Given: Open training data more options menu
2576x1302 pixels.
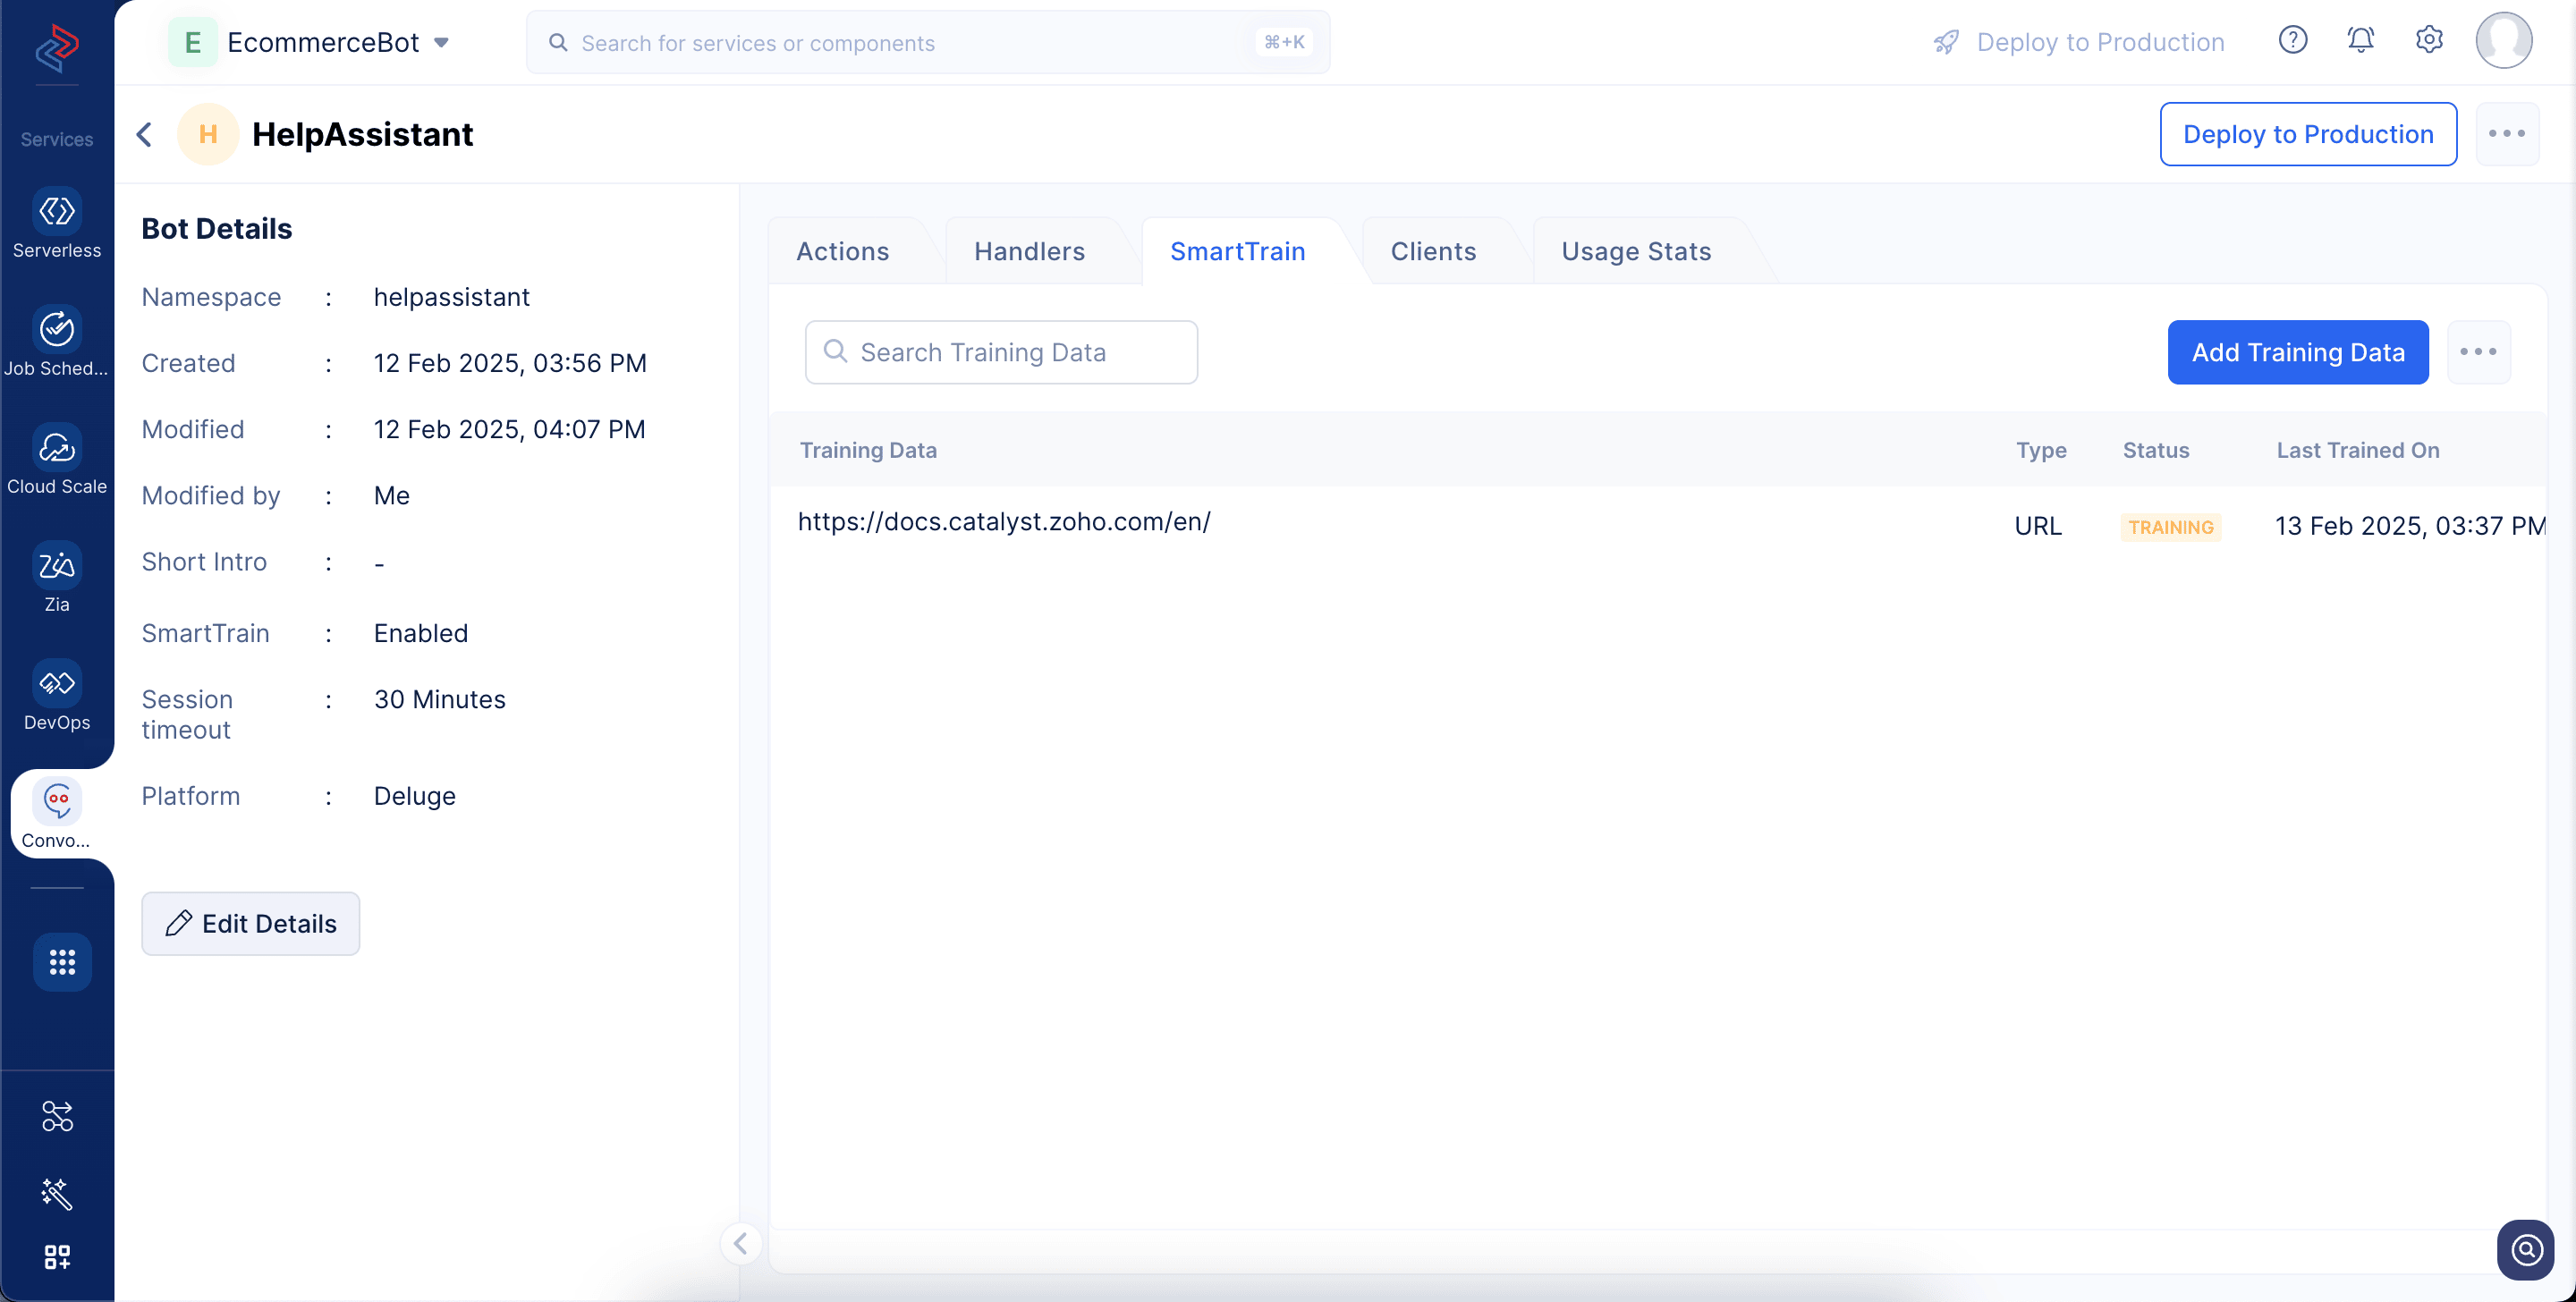Looking at the screenshot, I should [2479, 352].
